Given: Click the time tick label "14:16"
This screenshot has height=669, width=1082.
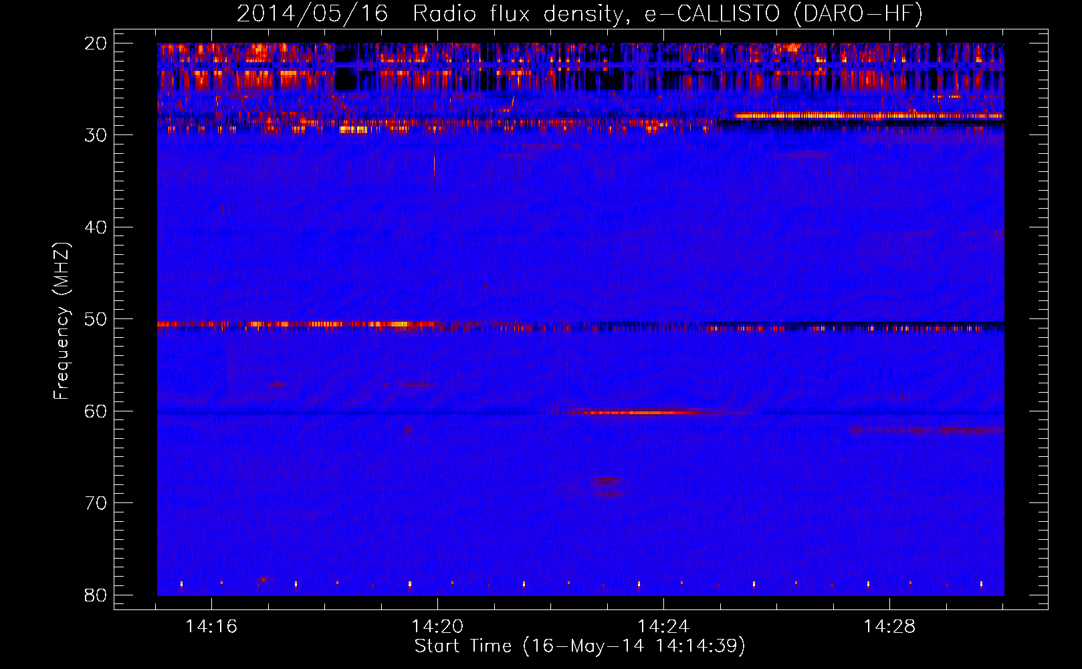Looking at the screenshot, I should tap(211, 627).
